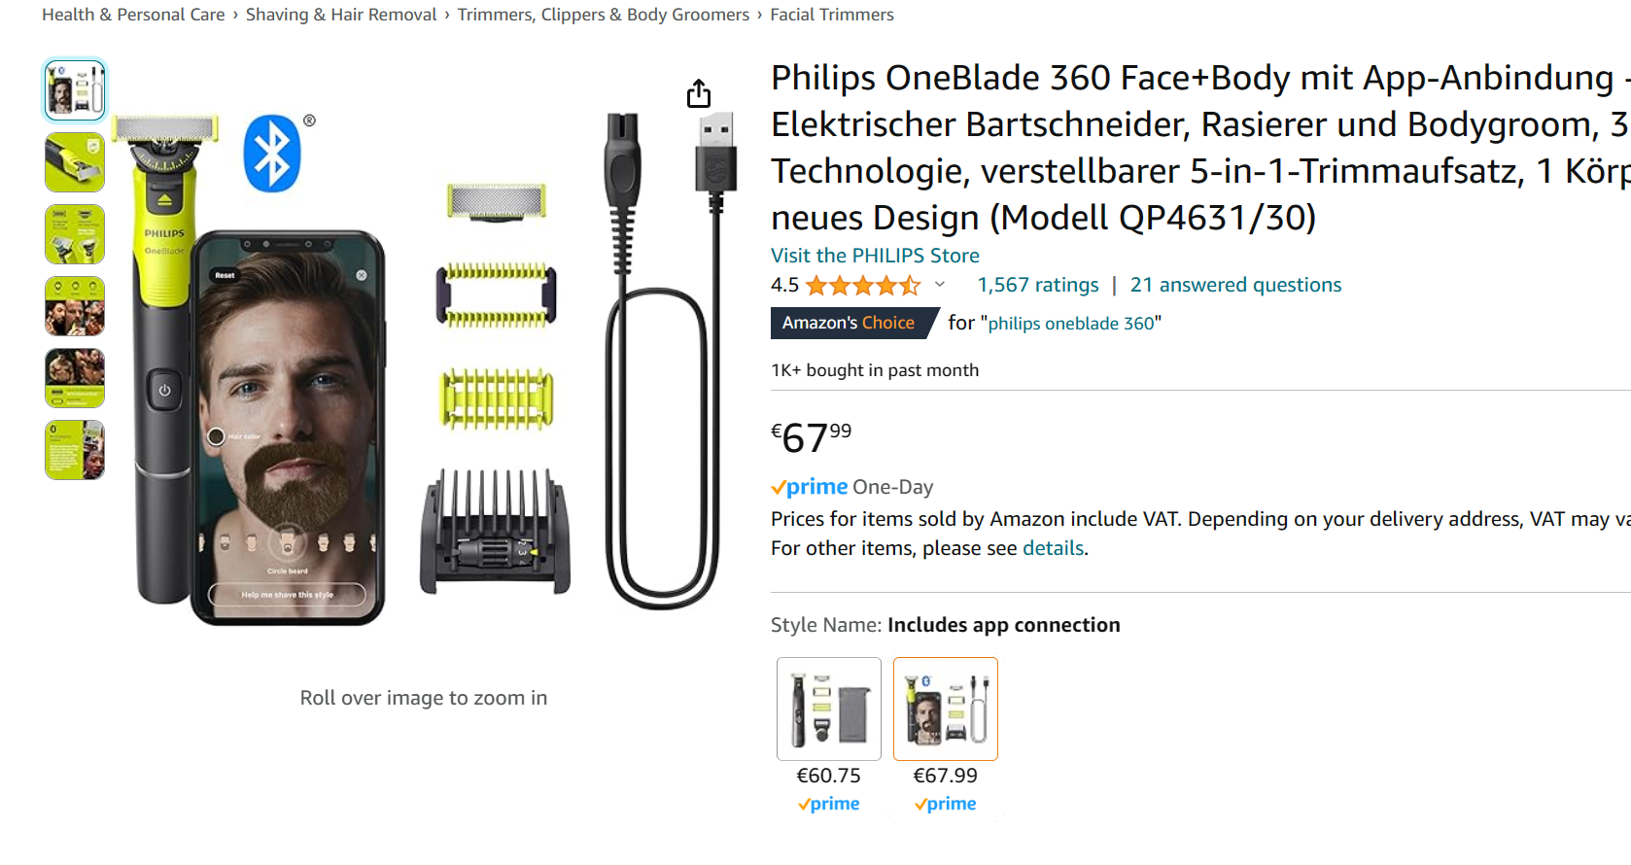Show the sixth product thumbnail
Image resolution: width=1631 pixels, height=865 pixels.
coord(75,450)
